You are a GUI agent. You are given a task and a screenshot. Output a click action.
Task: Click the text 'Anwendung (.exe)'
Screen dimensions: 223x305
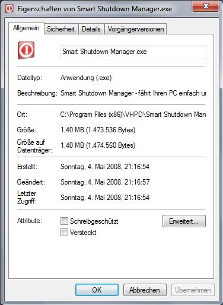point(86,78)
